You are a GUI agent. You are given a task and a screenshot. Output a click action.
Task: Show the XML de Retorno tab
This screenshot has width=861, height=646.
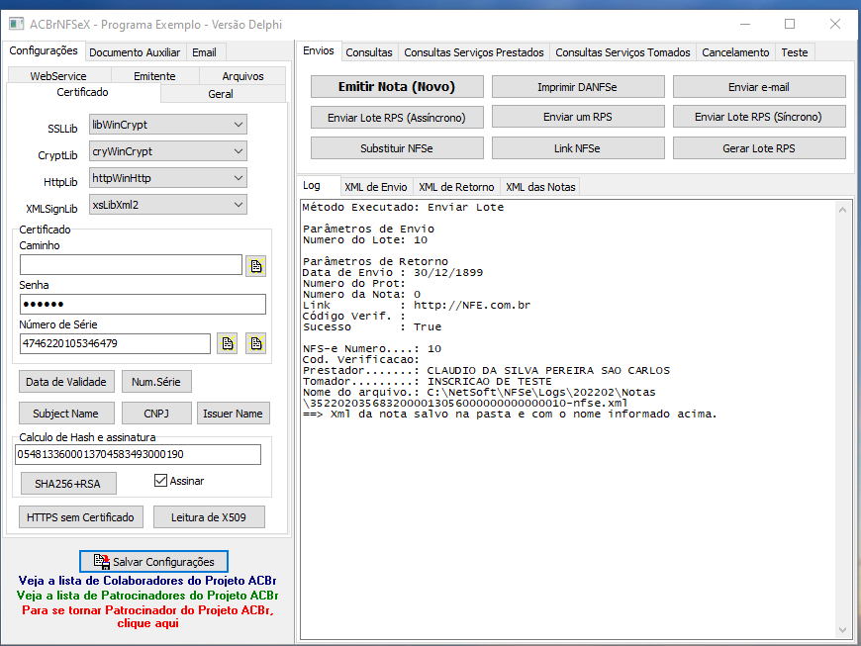(x=456, y=187)
